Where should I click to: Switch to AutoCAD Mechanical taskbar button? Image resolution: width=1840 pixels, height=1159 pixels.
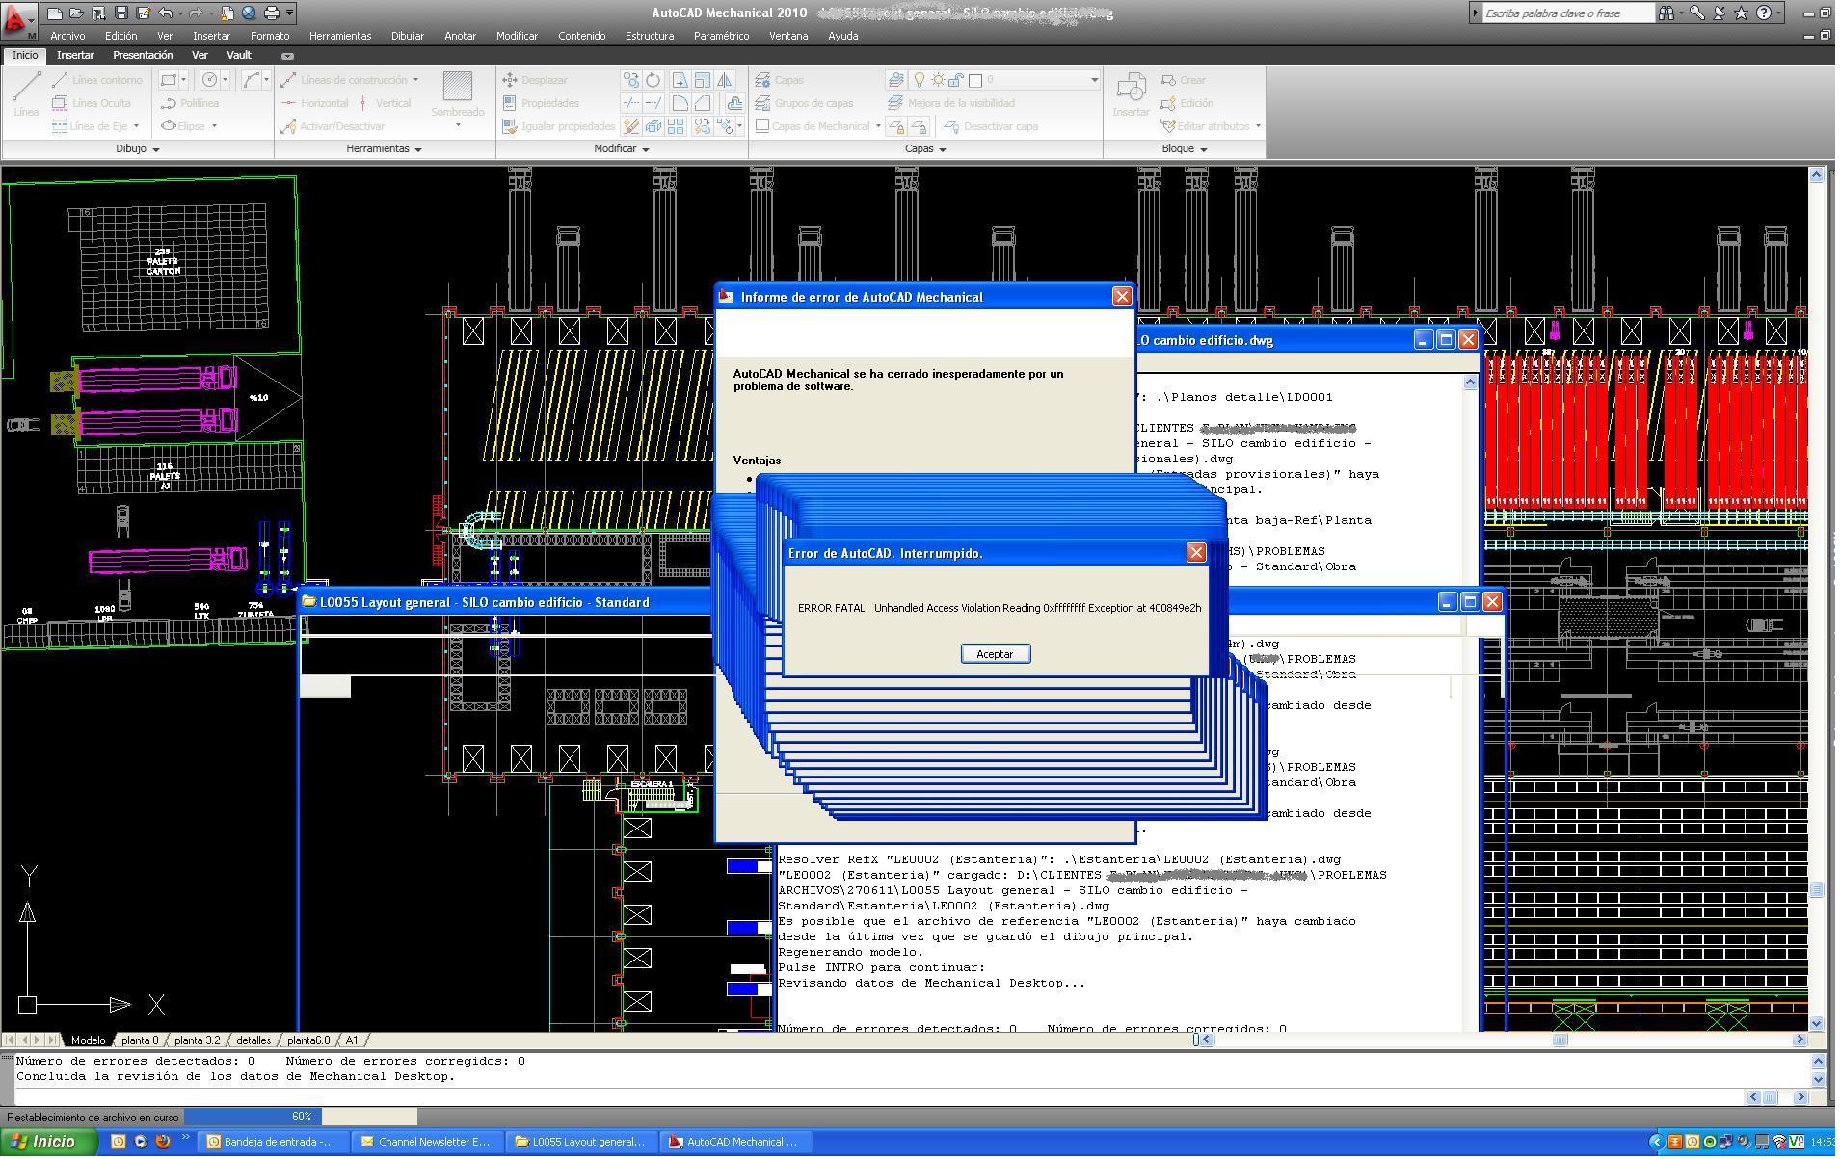(735, 1144)
